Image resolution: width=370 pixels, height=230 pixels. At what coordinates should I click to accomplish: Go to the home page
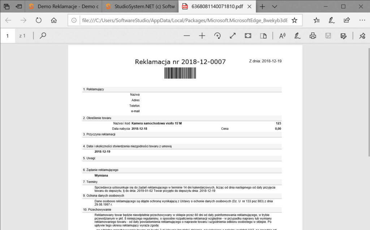tap(54, 20)
